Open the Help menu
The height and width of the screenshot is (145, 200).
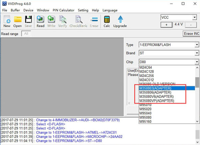[x=95, y=10]
